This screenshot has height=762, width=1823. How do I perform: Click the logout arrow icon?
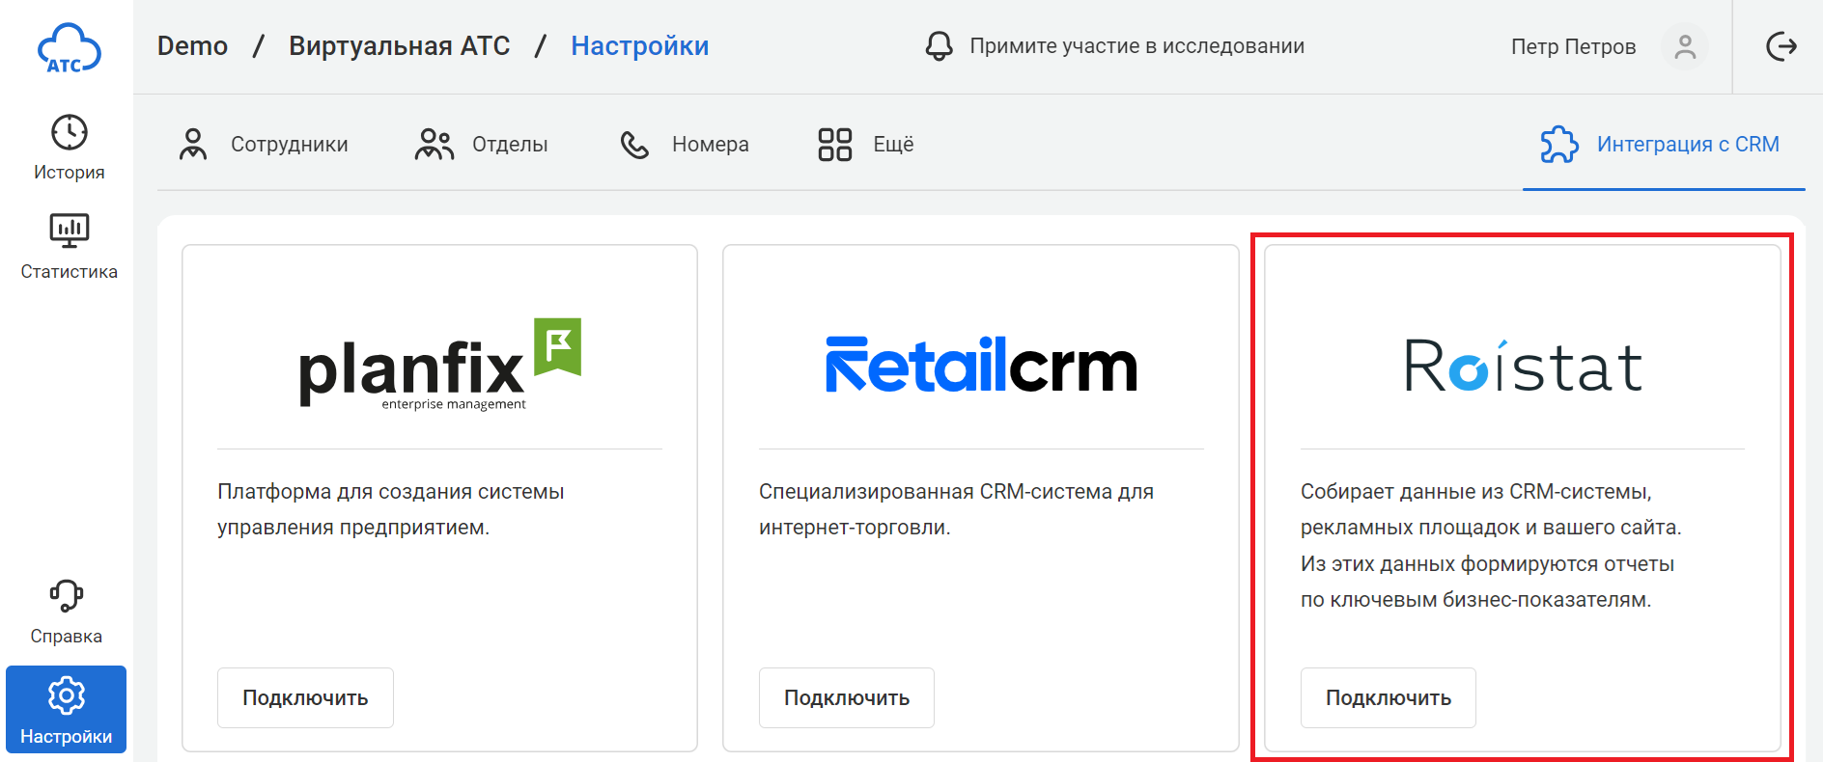pos(1781,46)
